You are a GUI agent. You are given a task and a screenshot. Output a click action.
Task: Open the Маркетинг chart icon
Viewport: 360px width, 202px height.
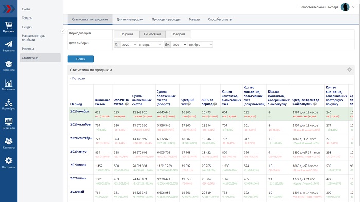(x=9, y=85)
